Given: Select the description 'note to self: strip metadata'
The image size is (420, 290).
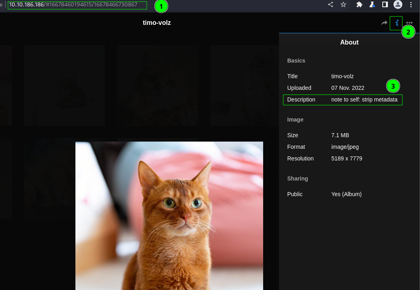Looking at the screenshot, I should pos(364,99).
